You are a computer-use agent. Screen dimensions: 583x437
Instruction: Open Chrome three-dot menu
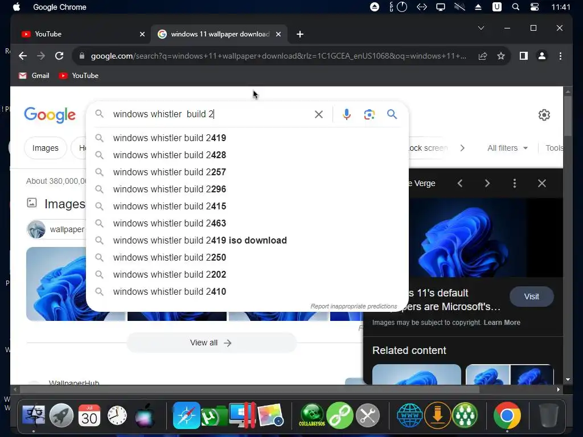tap(560, 56)
